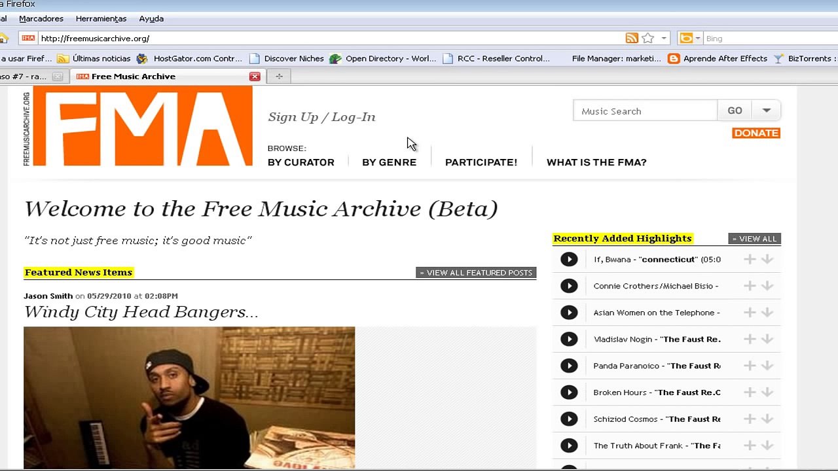Open the Últimas noticias bookmark
Screen dimensions: 838x471
coord(94,58)
